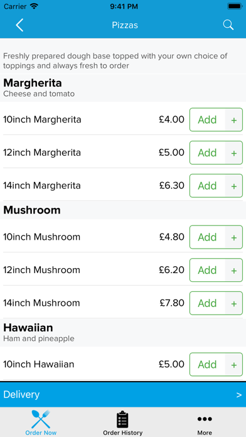Open the search magnifier icon
This screenshot has height=437, width=246.
[228, 25]
